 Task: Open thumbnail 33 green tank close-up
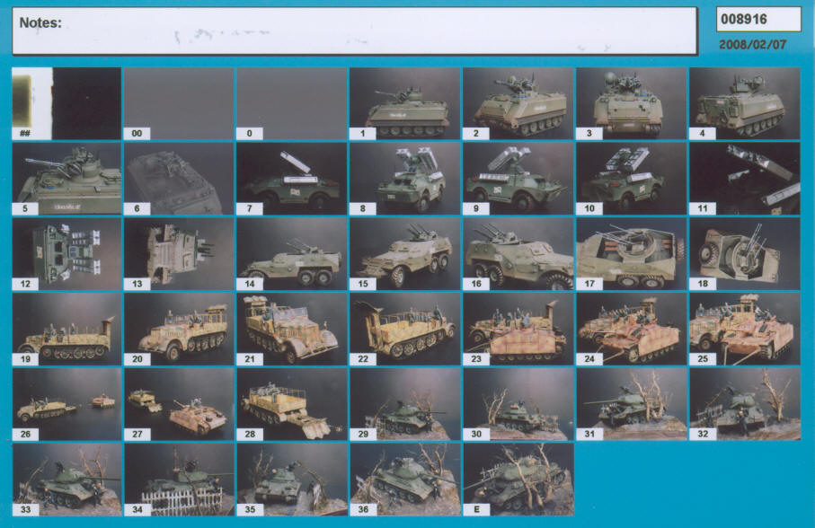tap(66, 480)
